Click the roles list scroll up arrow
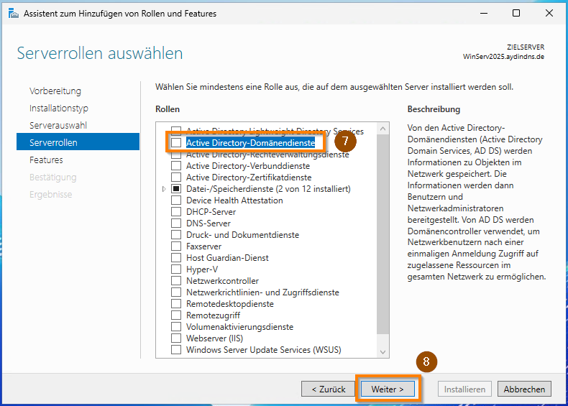Image resolution: width=568 pixels, height=406 pixels. click(383, 129)
